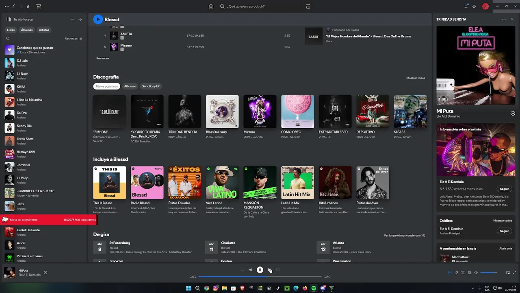The width and height of the screenshot is (520, 293).
Task: Close the TRINIDAD BENDITA side panel
Action: (512, 19)
